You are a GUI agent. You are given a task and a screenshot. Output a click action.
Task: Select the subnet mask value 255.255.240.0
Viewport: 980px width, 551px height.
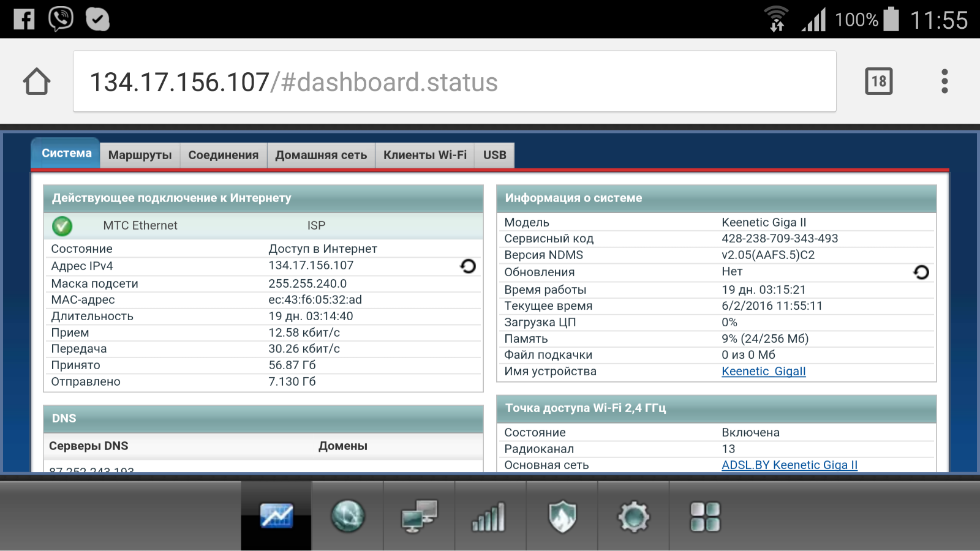click(x=307, y=283)
